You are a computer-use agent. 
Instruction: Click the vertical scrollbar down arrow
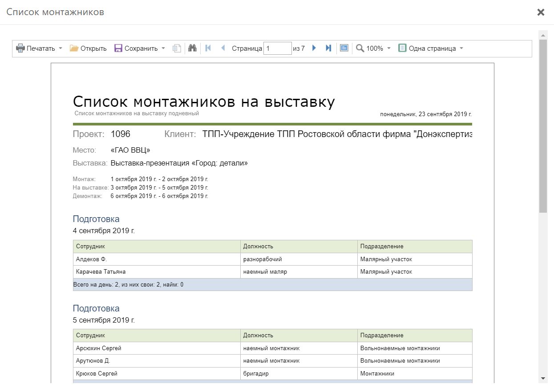click(543, 378)
